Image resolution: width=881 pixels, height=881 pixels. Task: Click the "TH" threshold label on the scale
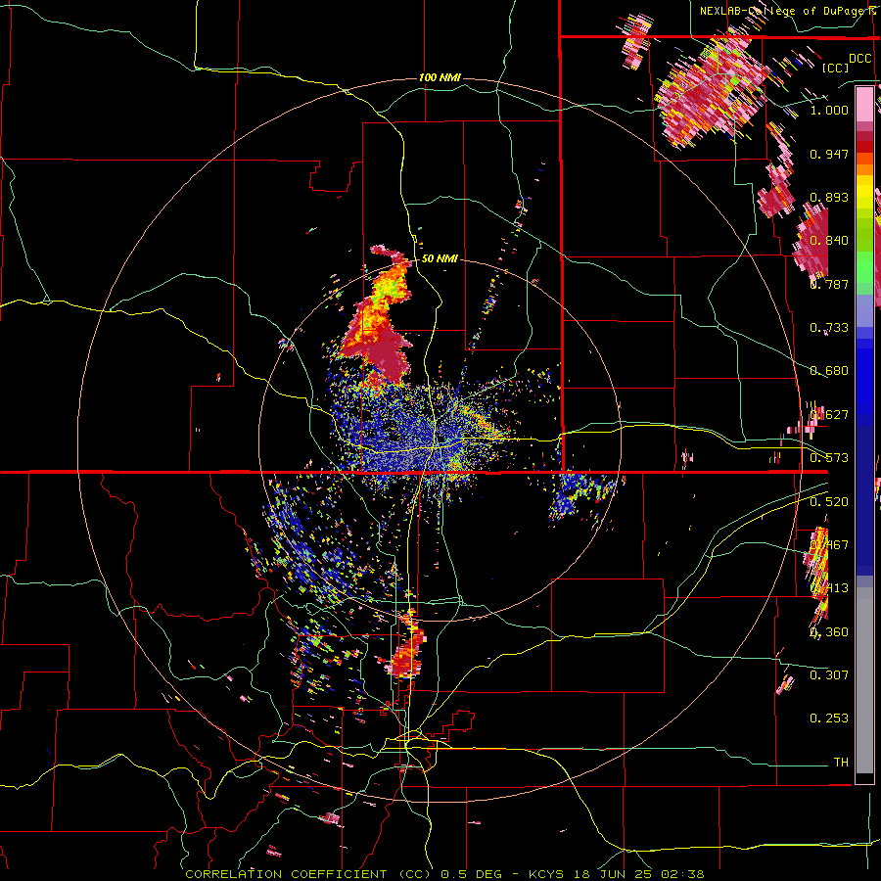(841, 763)
